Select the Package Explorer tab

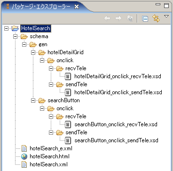click(x=40, y=7)
